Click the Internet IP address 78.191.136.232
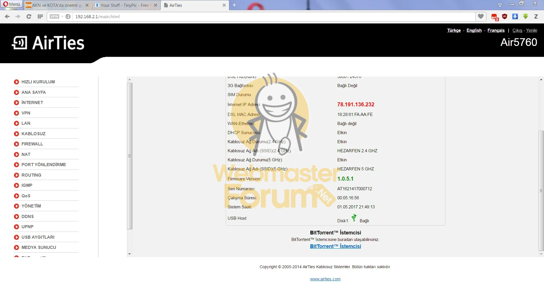The width and height of the screenshot is (544, 290). 356,105
